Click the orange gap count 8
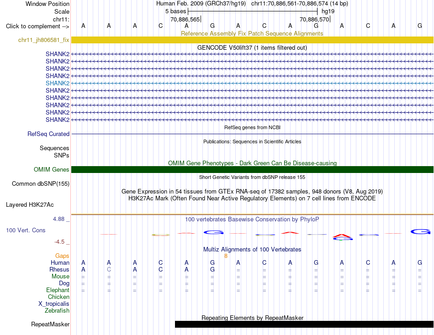 click(x=226, y=256)
